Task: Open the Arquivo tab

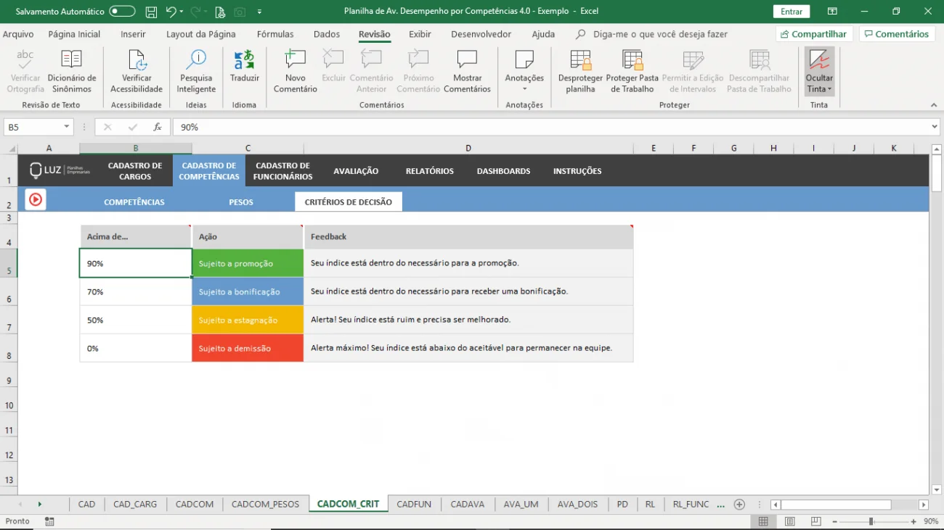Action: pyautogui.click(x=18, y=34)
